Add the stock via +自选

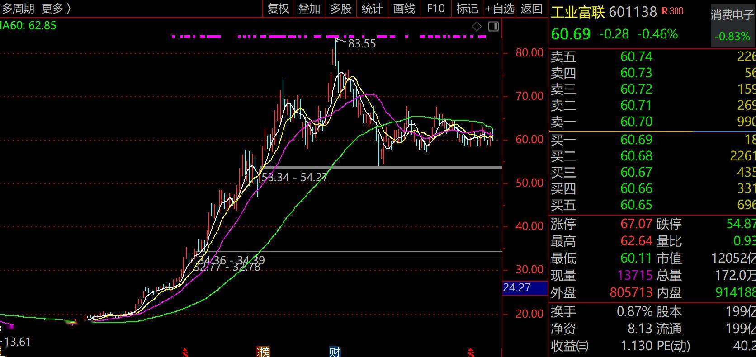500,9
